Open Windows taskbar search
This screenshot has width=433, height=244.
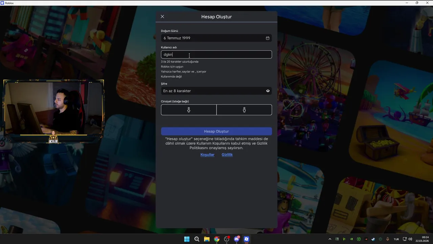tap(197, 239)
